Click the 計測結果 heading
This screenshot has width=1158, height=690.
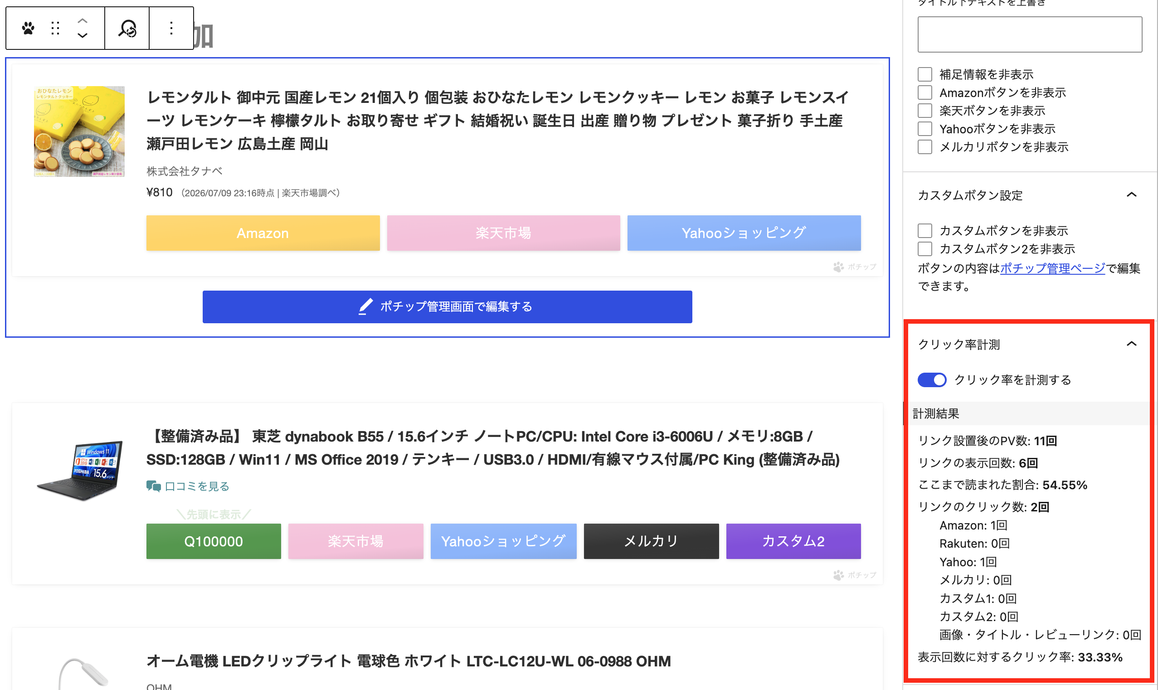[x=936, y=413]
